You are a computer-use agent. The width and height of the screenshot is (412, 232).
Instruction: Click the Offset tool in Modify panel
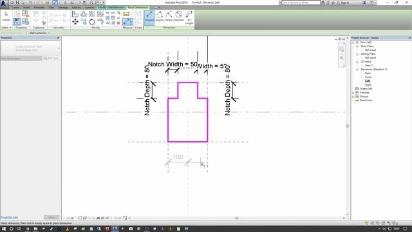point(84,14)
